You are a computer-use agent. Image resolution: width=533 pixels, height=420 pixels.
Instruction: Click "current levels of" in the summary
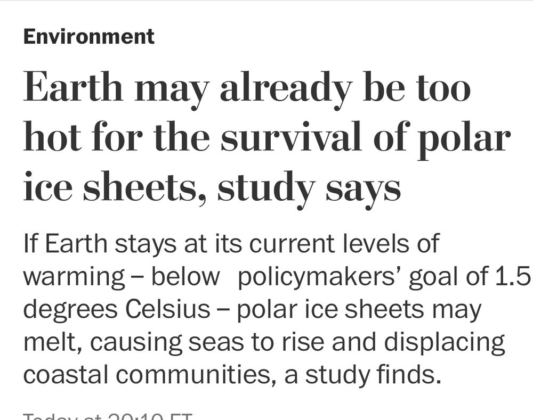pos(345,243)
